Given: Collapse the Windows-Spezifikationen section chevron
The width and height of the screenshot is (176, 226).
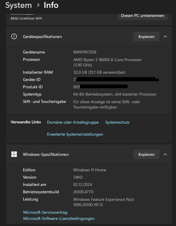Looking at the screenshot, I should (165, 154).
